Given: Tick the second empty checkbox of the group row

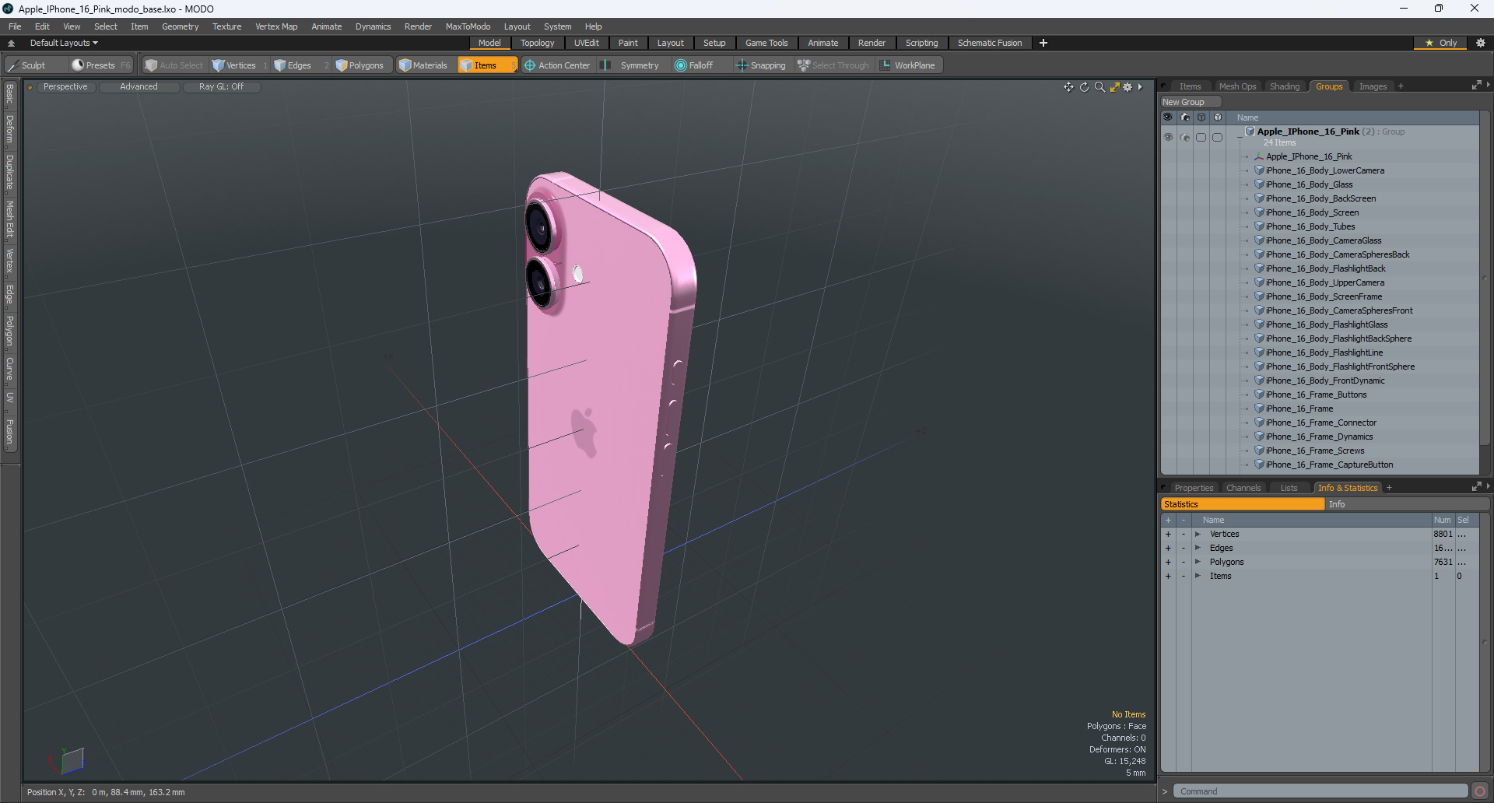Looking at the screenshot, I should [1218, 137].
